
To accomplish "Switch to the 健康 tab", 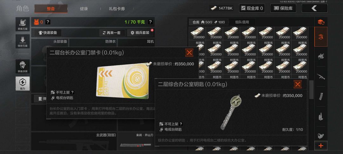I will [x=84, y=9].
